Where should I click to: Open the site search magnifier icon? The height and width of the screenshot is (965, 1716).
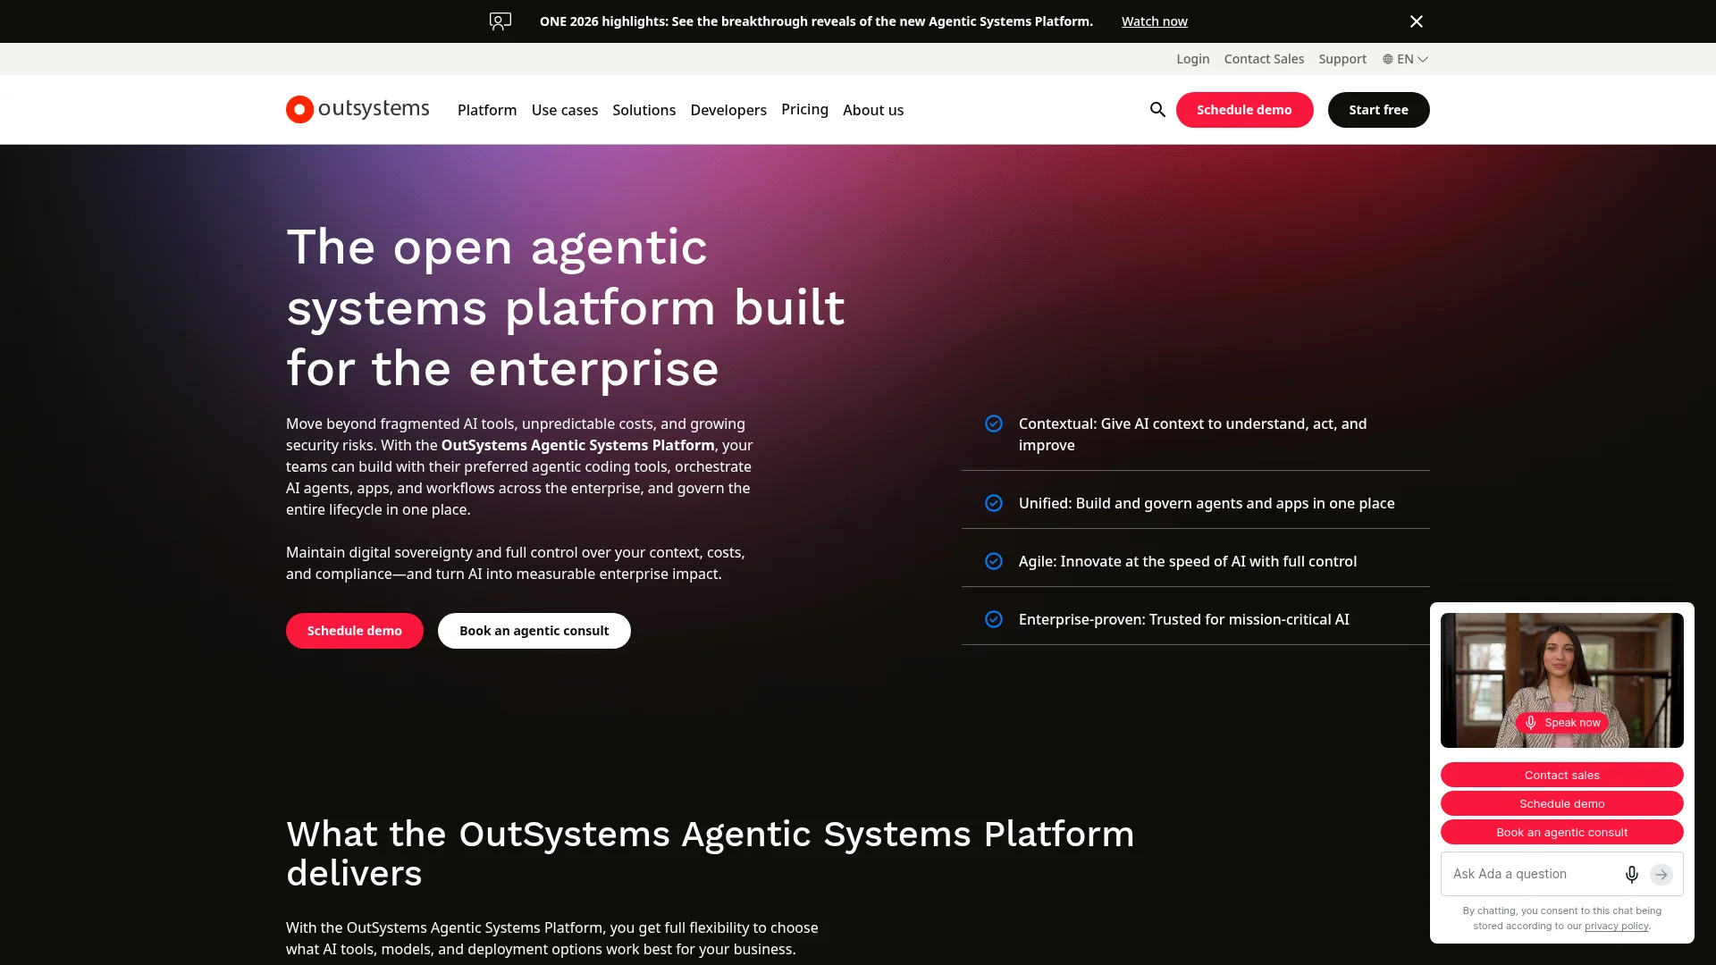[x=1157, y=109]
